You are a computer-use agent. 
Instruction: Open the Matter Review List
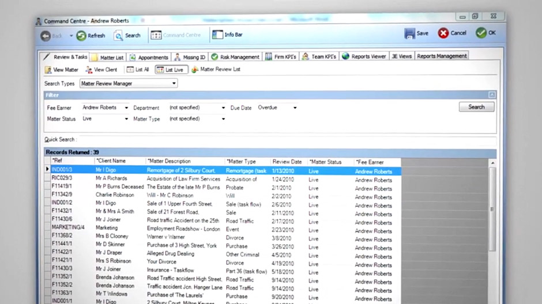coord(216,69)
